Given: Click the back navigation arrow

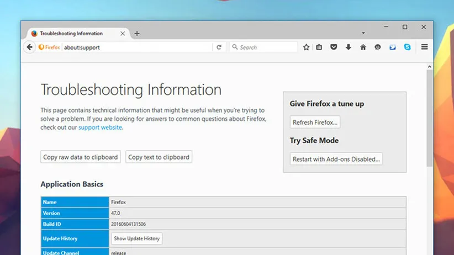Looking at the screenshot, I should [x=30, y=47].
